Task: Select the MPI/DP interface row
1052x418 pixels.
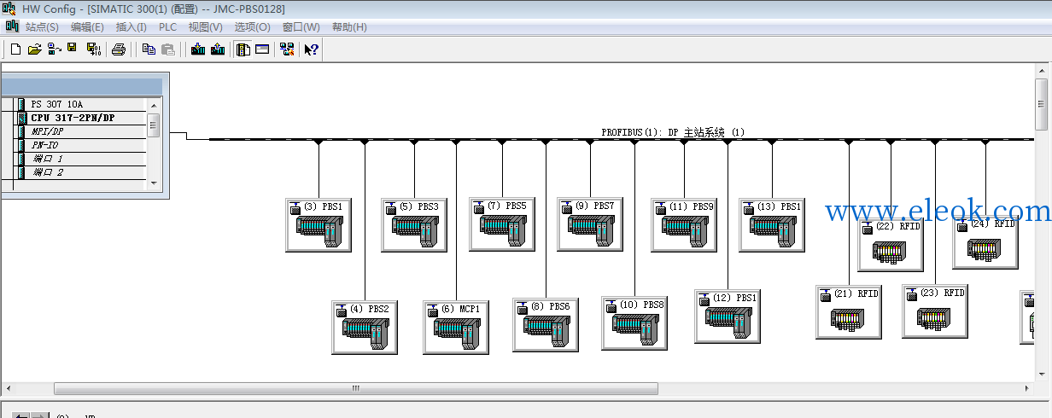Action: [x=80, y=131]
